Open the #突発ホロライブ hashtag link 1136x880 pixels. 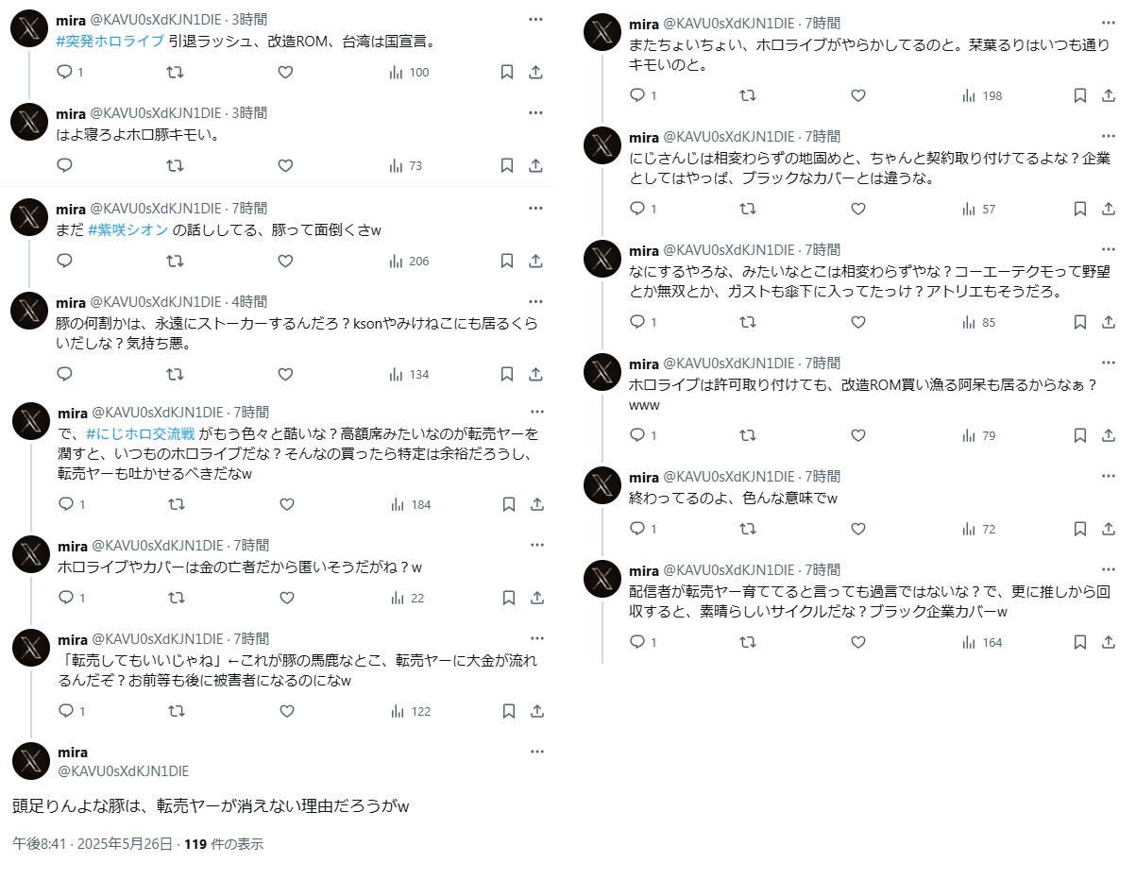pos(110,42)
